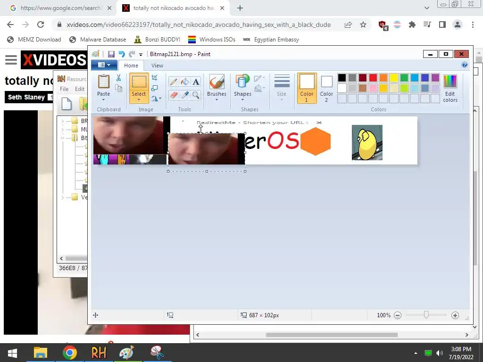Viewport: 483px width, 362px height.
Task: Open the Windows ISOs bookmark
Action: 212,40
